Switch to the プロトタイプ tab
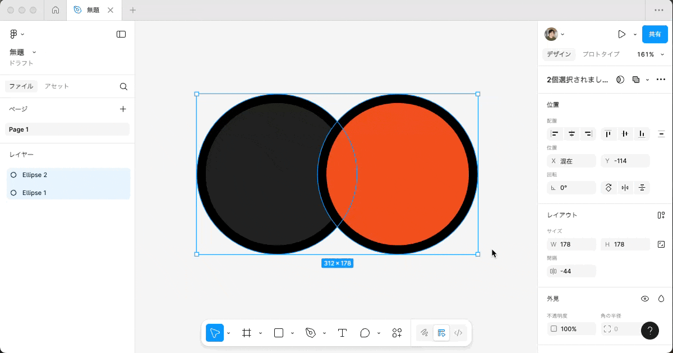673x353 pixels. pyautogui.click(x=601, y=54)
